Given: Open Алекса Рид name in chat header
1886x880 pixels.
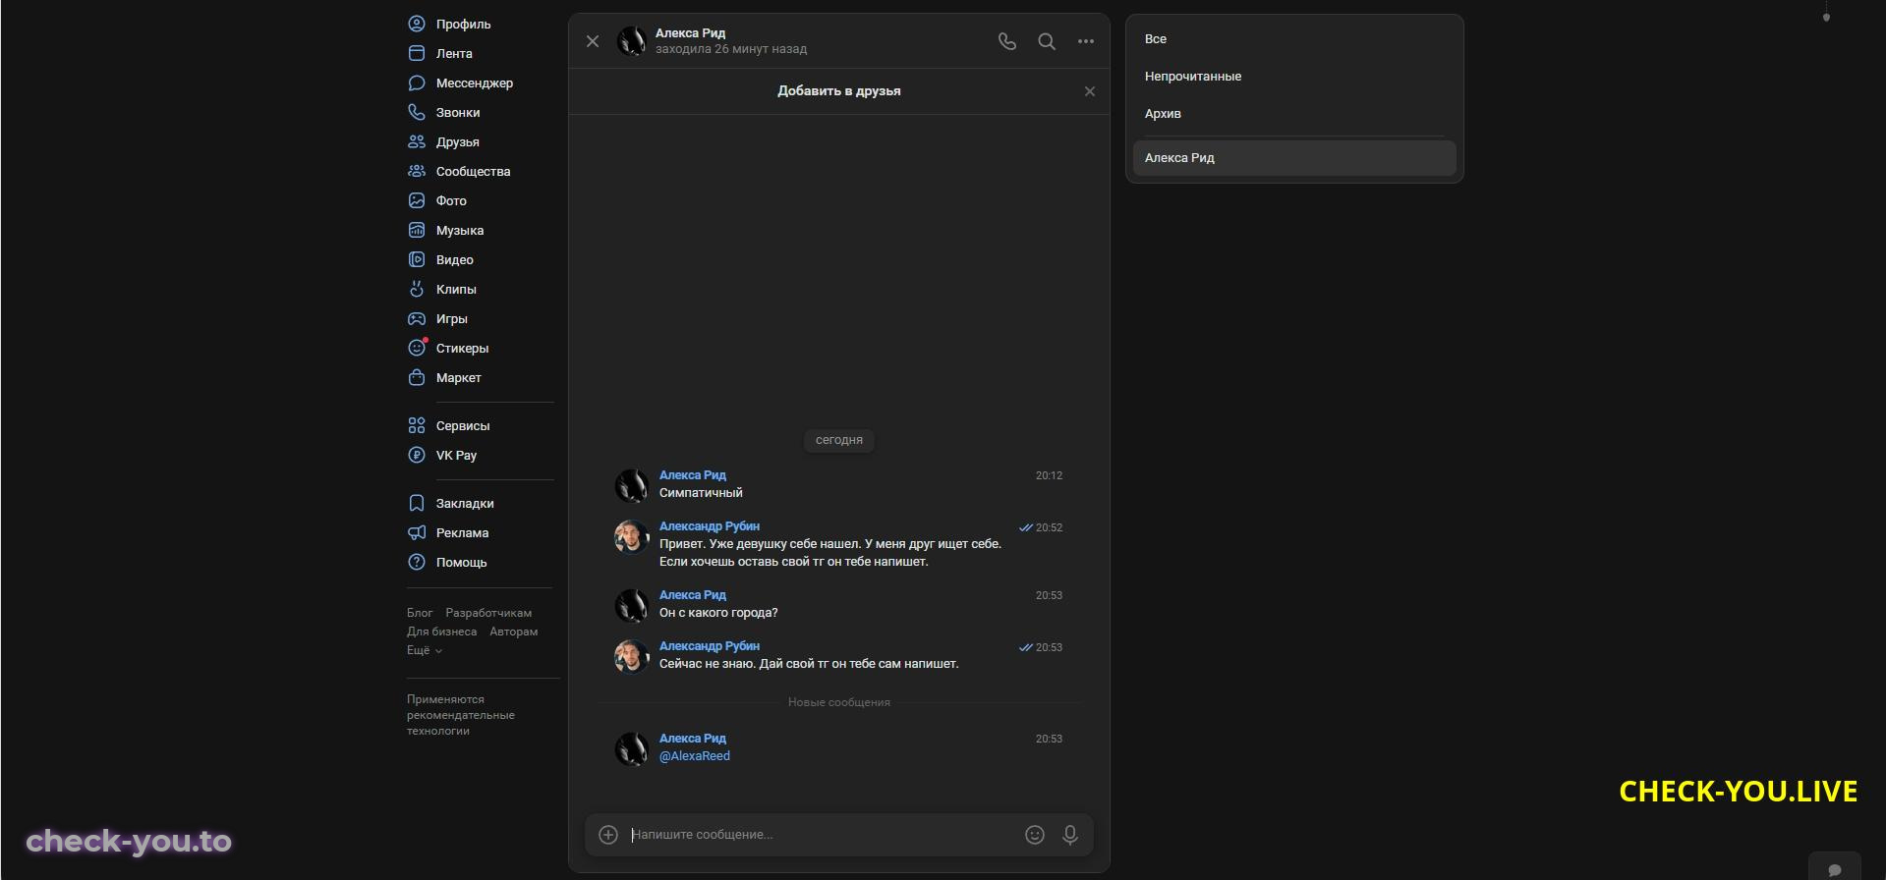Looking at the screenshot, I should point(691,33).
